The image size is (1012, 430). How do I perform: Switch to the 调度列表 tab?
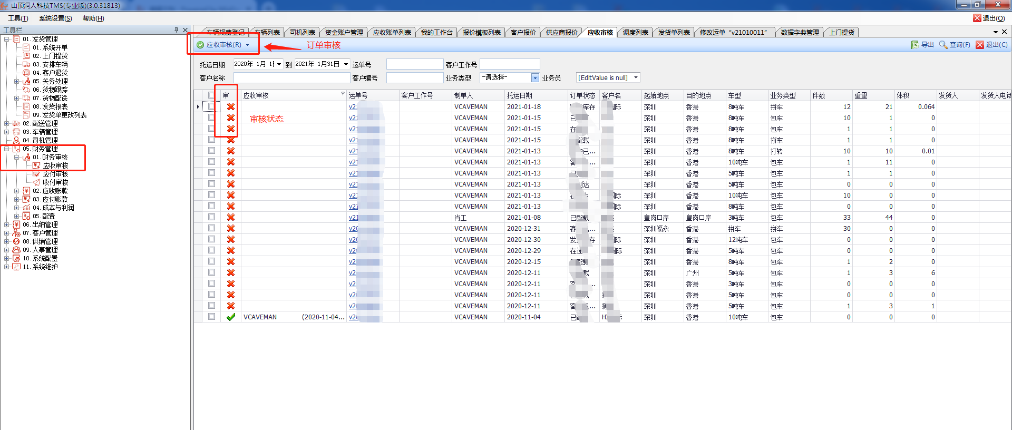tap(635, 33)
